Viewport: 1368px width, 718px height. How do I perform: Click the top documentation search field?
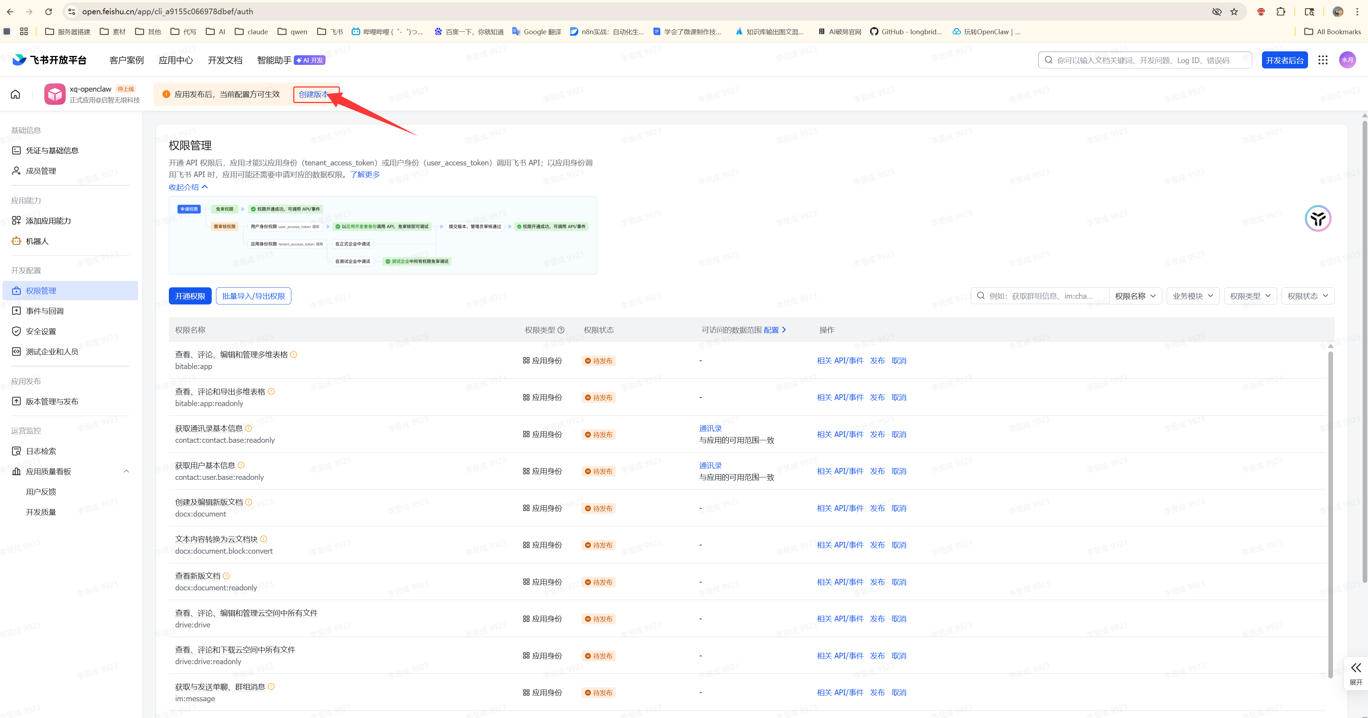(x=1145, y=60)
